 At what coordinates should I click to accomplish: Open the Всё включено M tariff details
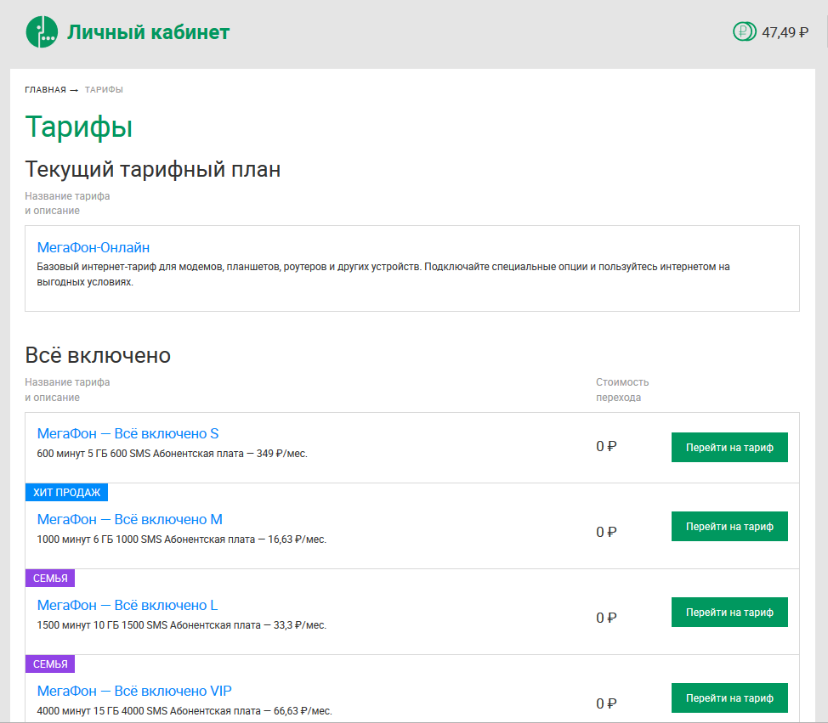(130, 519)
